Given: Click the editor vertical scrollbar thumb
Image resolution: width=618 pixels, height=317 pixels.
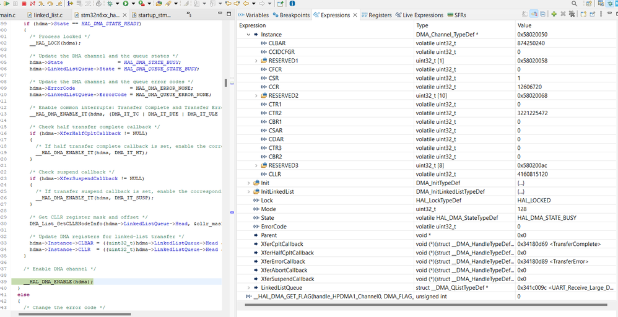Looking at the screenshot, I should point(226,83).
